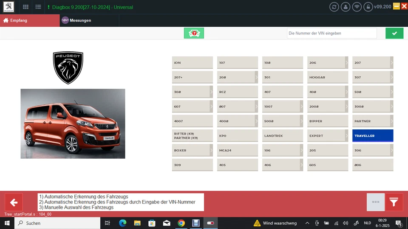Open File Explorer from the taskbar

[x=137, y=223]
